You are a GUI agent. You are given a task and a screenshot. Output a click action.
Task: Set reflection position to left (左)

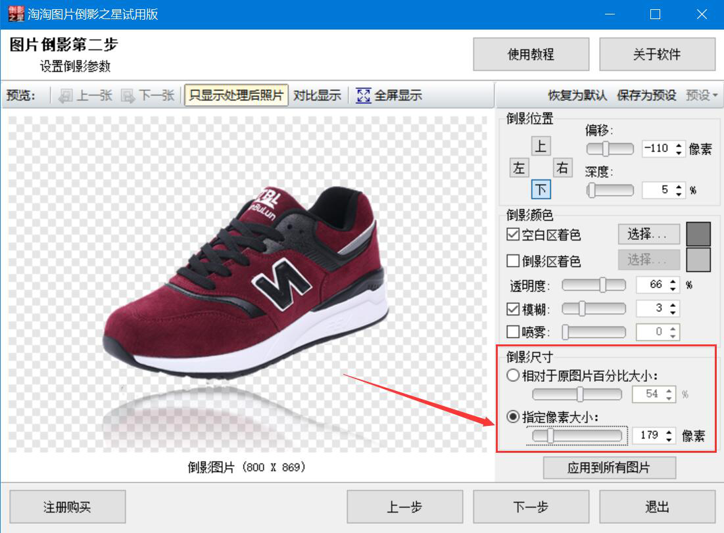coord(519,168)
